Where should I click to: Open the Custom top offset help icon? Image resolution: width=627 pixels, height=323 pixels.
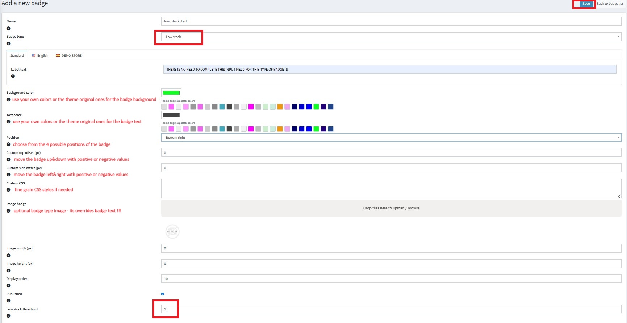(8, 159)
